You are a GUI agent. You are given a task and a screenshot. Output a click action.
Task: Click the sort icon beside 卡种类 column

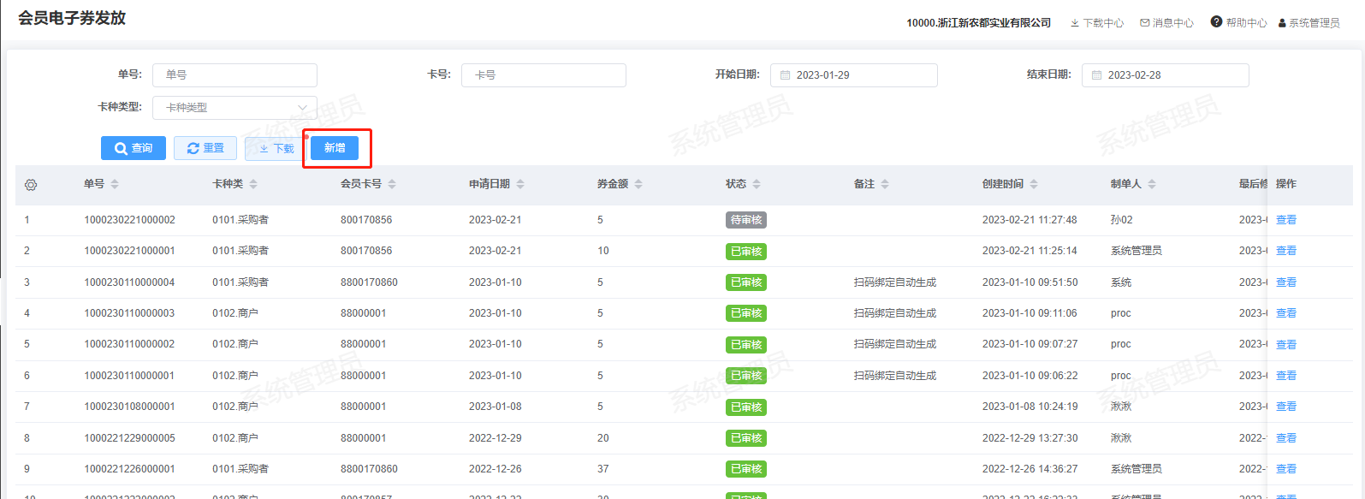click(253, 184)
